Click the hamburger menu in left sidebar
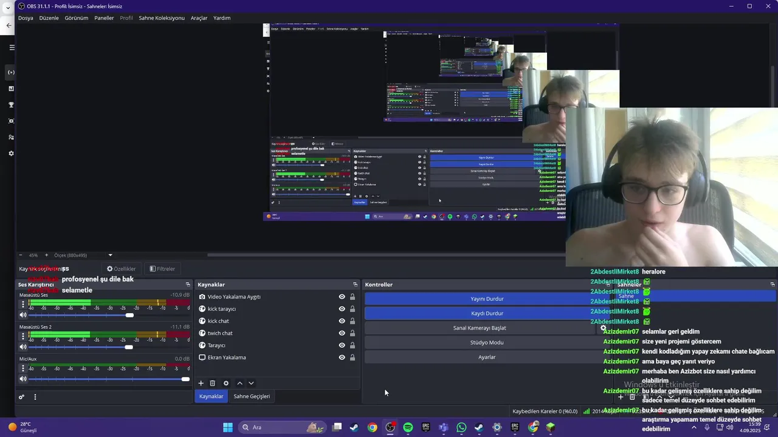The image size is (778, 437). pos(11,47)
